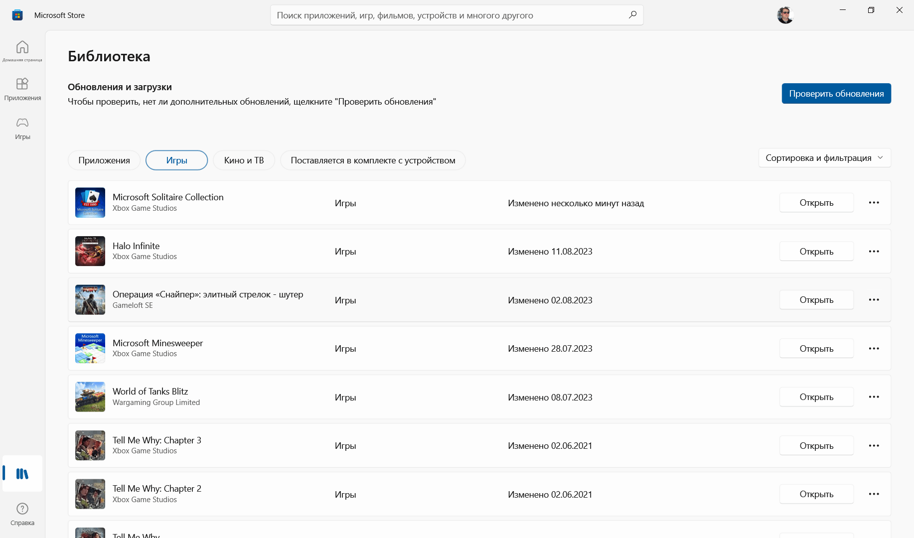
Task: Show more options for World of Tanks Blitz
Action: tap(874, 397)
